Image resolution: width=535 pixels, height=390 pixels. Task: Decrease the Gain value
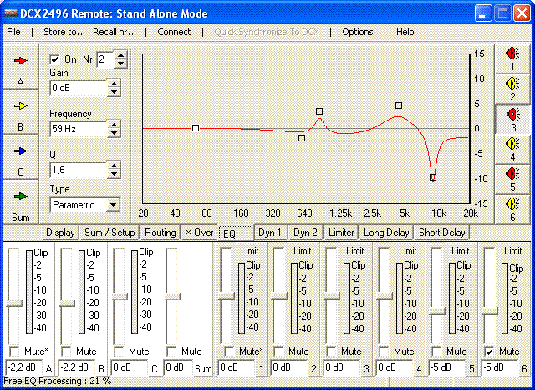[x=114, y=92]
